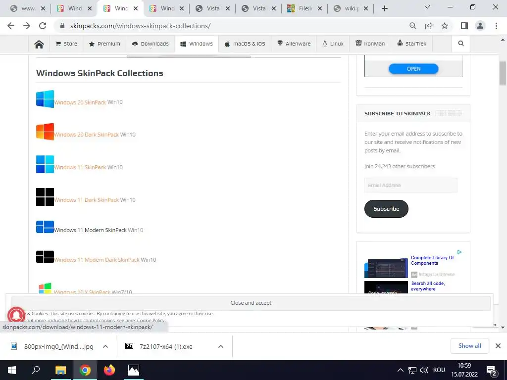Open a new browser tab
This screenshot has width=507, height=380.
click(x=384, y=8)
